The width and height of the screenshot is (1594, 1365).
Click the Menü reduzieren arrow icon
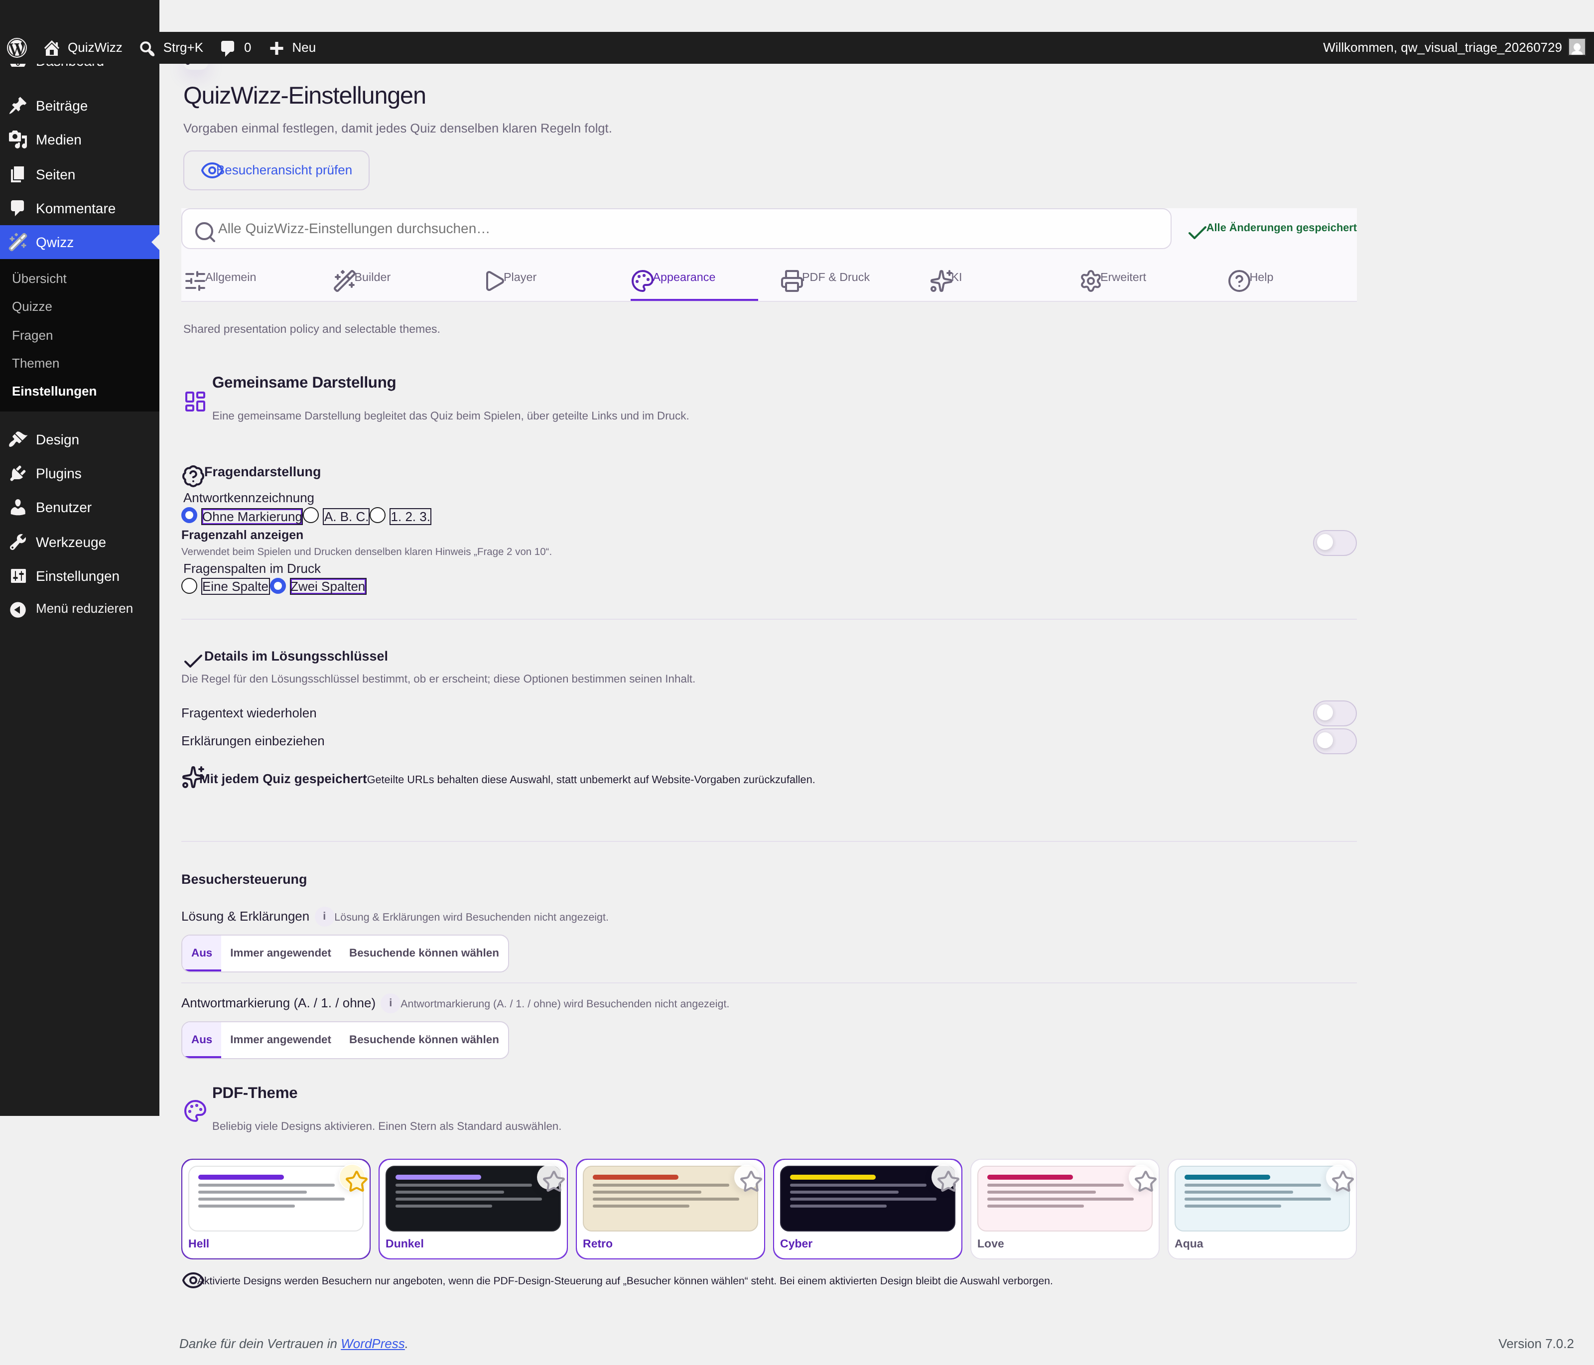[x=18, y=609]
